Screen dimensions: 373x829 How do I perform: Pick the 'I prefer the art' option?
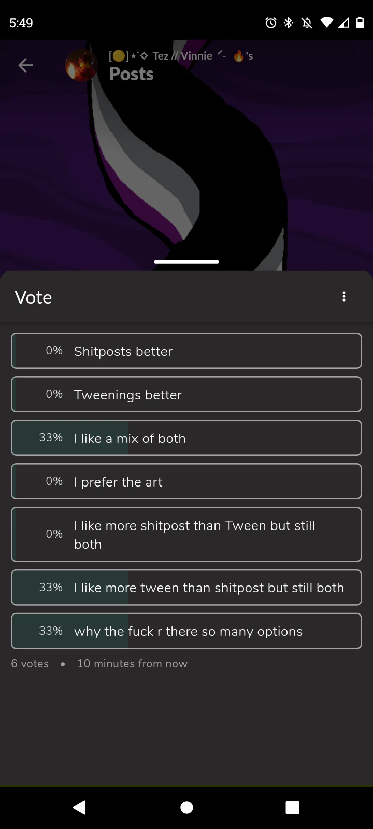[x=187, y=481]
